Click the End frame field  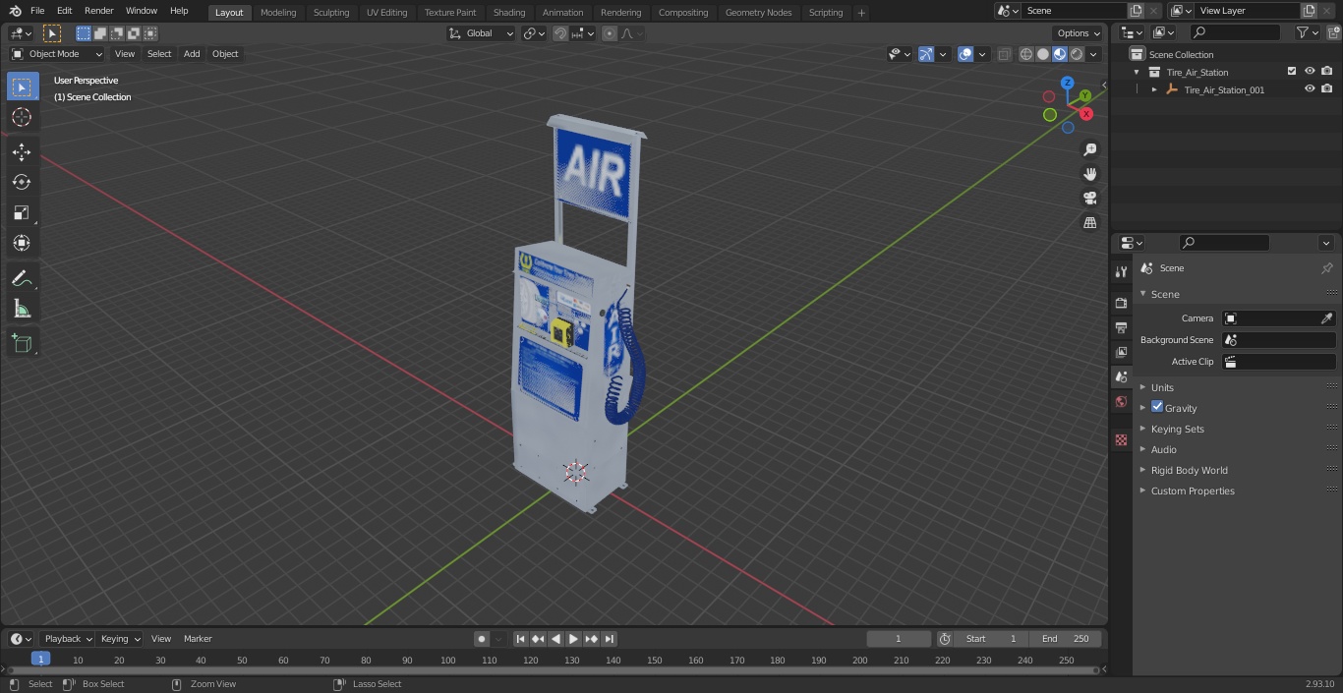[x=1065, y=639]
